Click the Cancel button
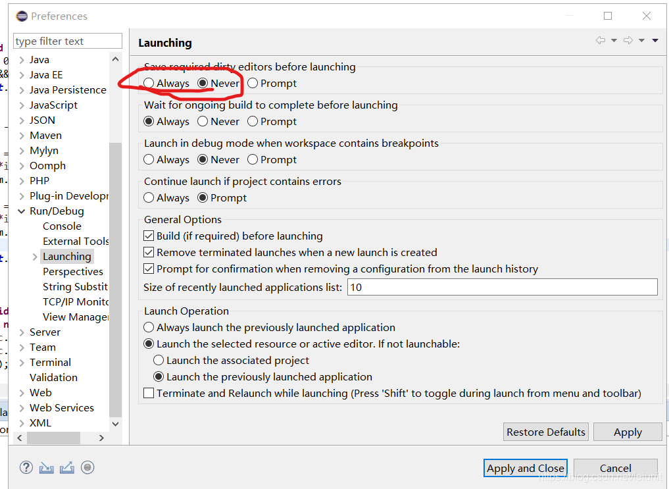This screenshot has width=669, height=489. coord(615,468)
